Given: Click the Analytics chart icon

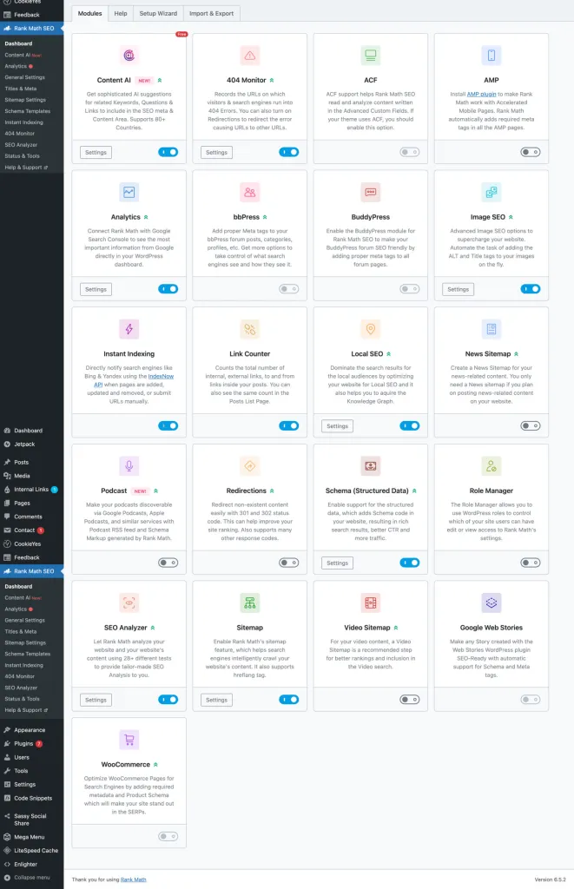Looking at the screenshot, I should (x=129, y=192).
